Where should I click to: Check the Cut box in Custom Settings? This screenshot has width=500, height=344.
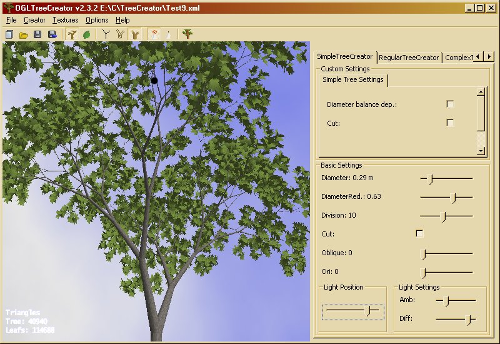(x=450, y=123)
